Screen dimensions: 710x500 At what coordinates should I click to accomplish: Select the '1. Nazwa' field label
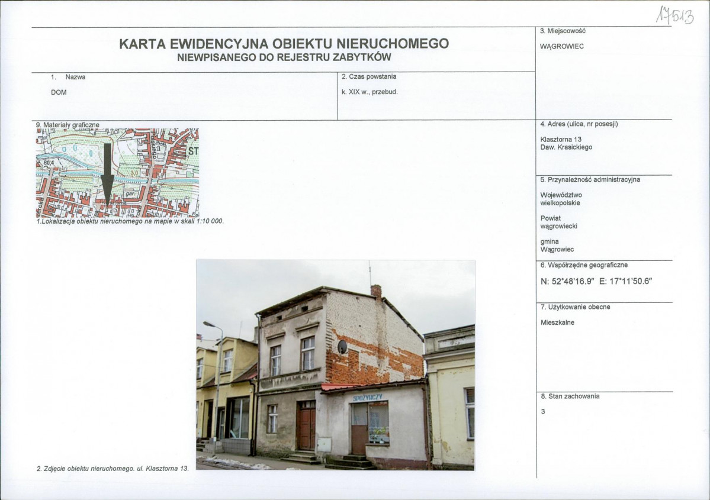pos(68,77)
